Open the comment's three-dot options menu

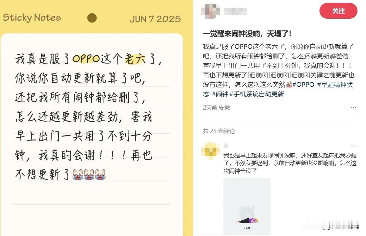click(354, 146)
